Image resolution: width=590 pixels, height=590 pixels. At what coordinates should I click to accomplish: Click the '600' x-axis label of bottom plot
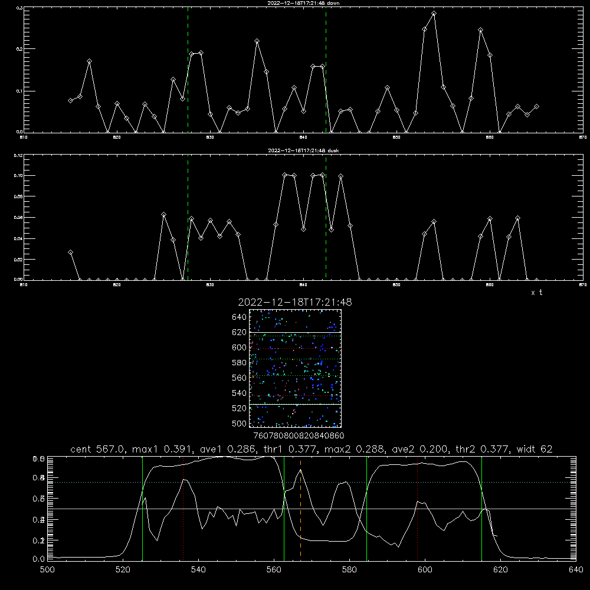425,570
